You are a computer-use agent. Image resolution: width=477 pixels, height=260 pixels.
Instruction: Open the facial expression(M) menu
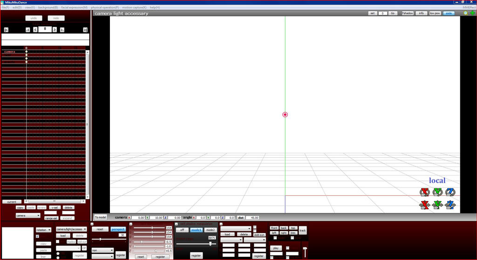[x=74, y=7]
